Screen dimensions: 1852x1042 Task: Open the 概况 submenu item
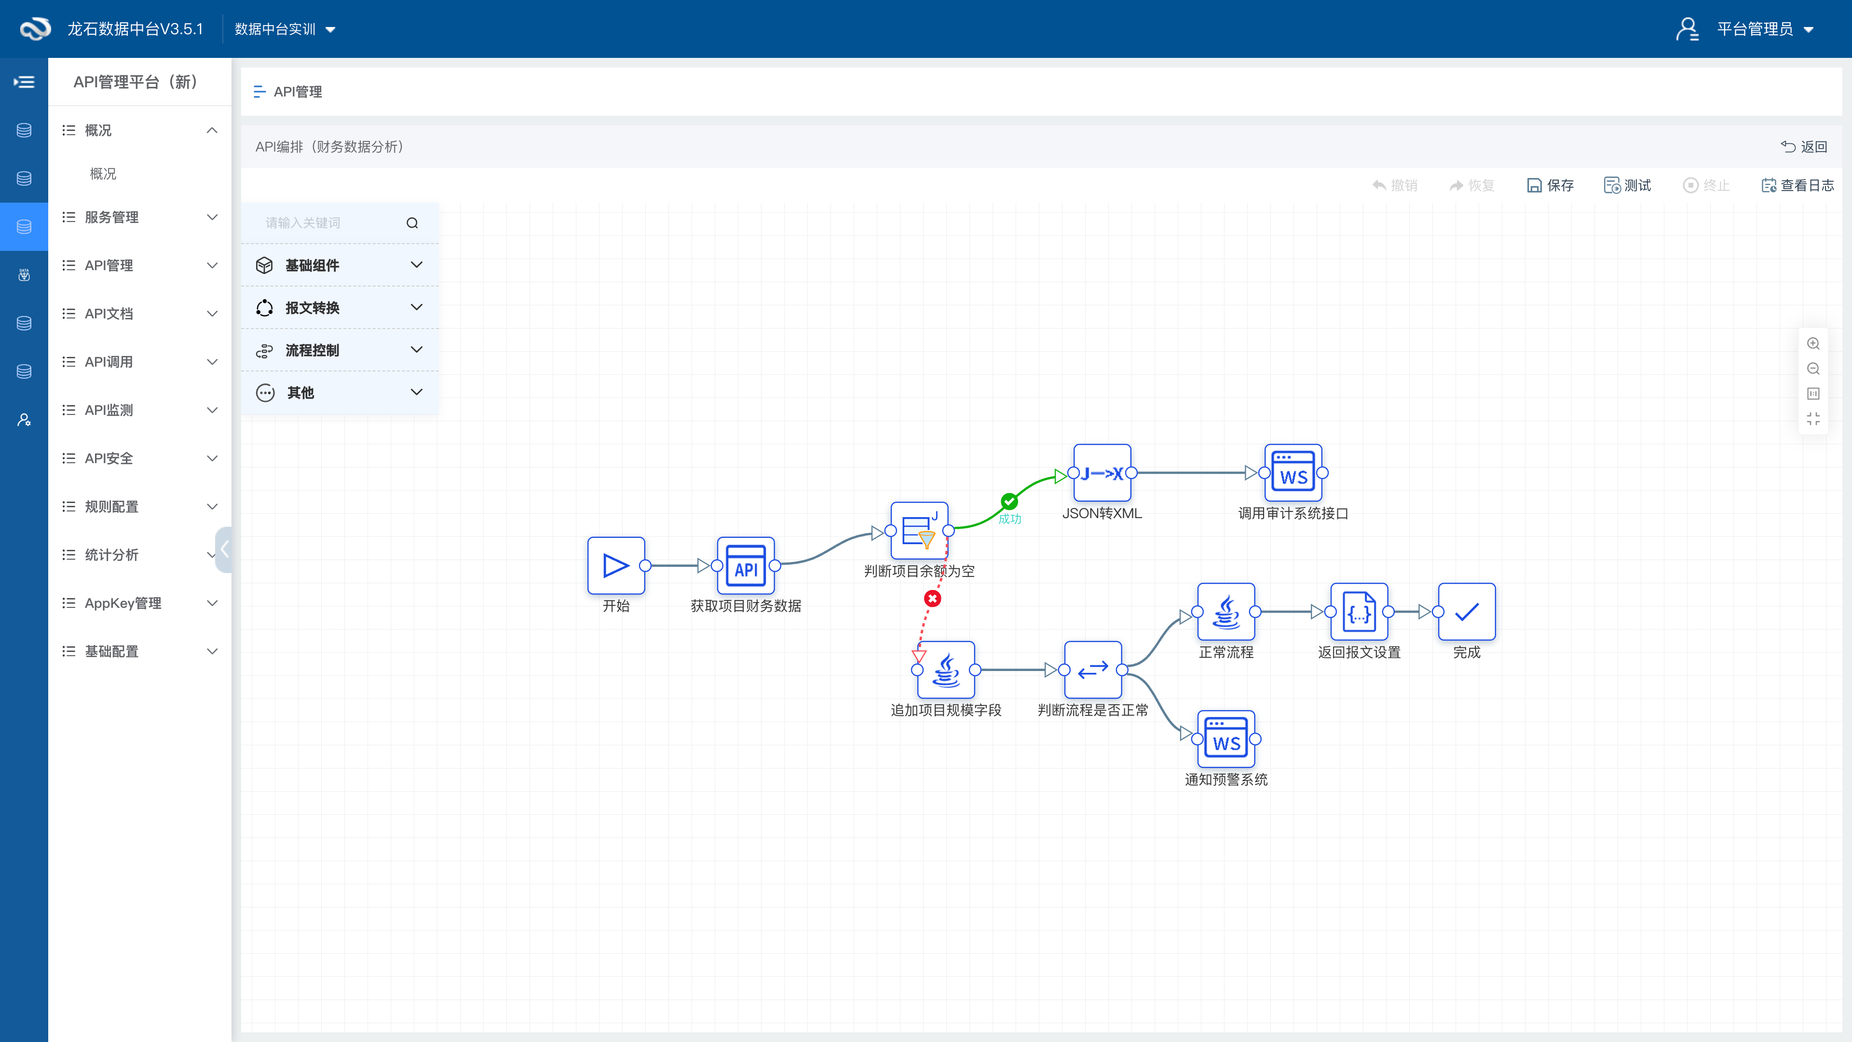click(x=103, y=174)
